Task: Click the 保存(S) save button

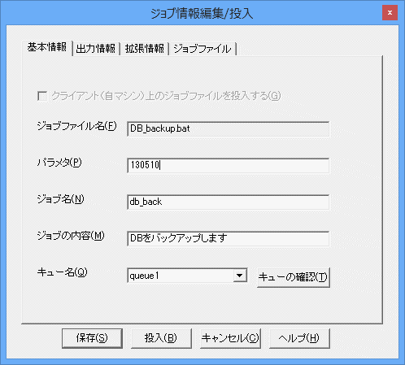Action: pos(92,338)
